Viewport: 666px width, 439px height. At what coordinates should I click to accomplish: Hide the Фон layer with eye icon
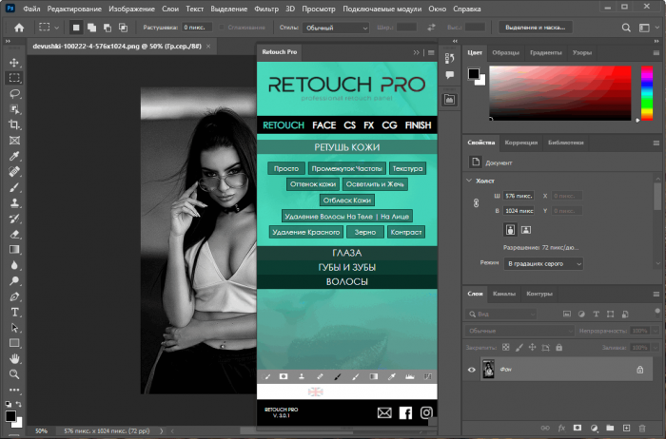(472, 370)
